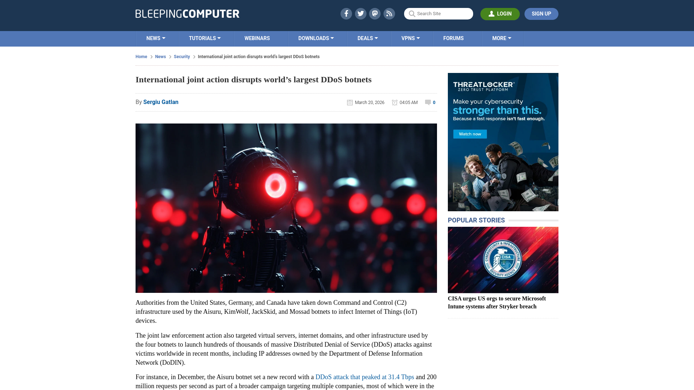Click the SIGN UP button
The width and height of the screenshot is (694, 390).
tap(541, 14)
